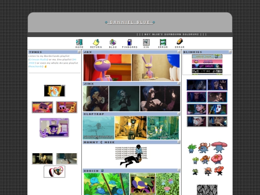Click the pencil Error icon
260x195 pixels.
pos(180,42)
